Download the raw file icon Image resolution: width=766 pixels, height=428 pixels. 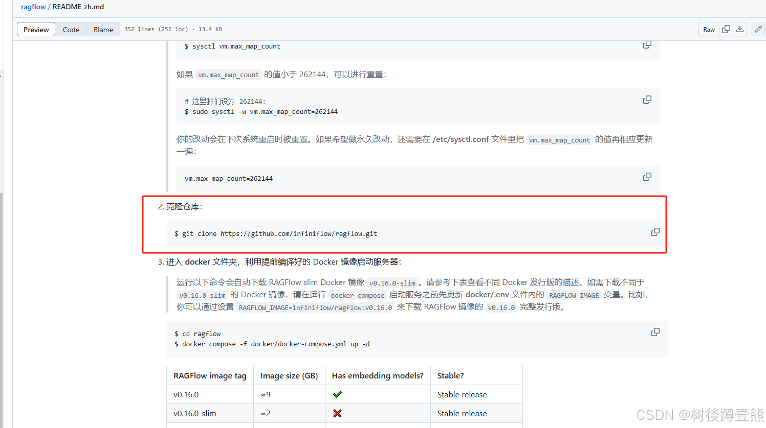740,29
